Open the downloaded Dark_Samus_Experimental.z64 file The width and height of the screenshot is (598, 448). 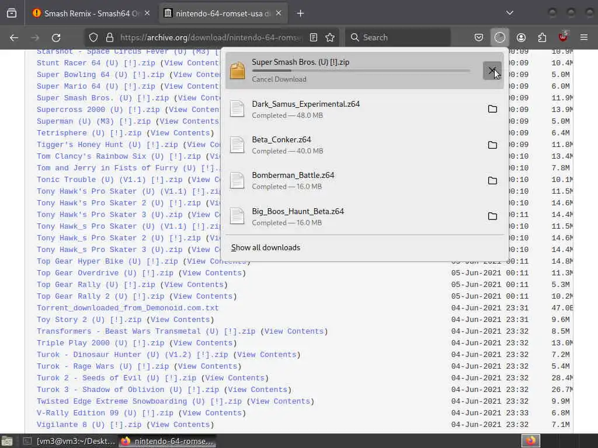click(x=353, y=109)
